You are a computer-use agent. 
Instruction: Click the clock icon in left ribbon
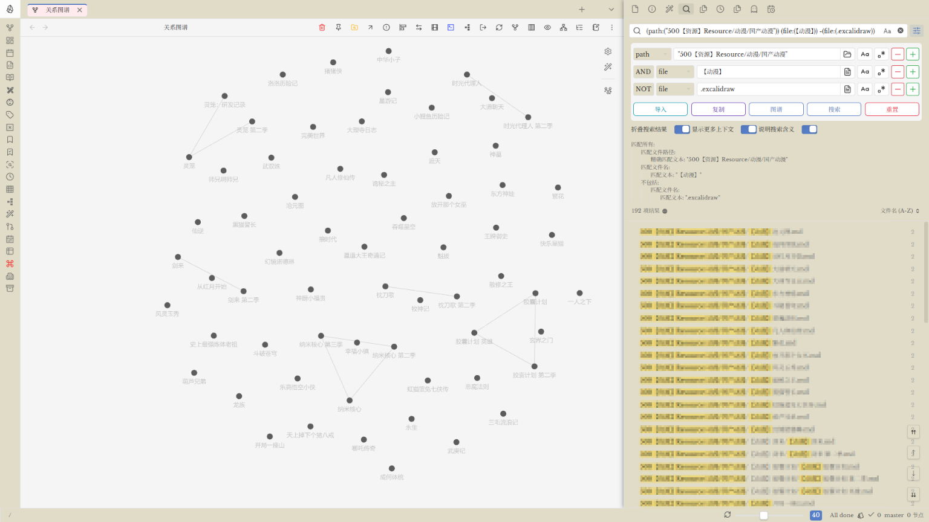[10, 177]
